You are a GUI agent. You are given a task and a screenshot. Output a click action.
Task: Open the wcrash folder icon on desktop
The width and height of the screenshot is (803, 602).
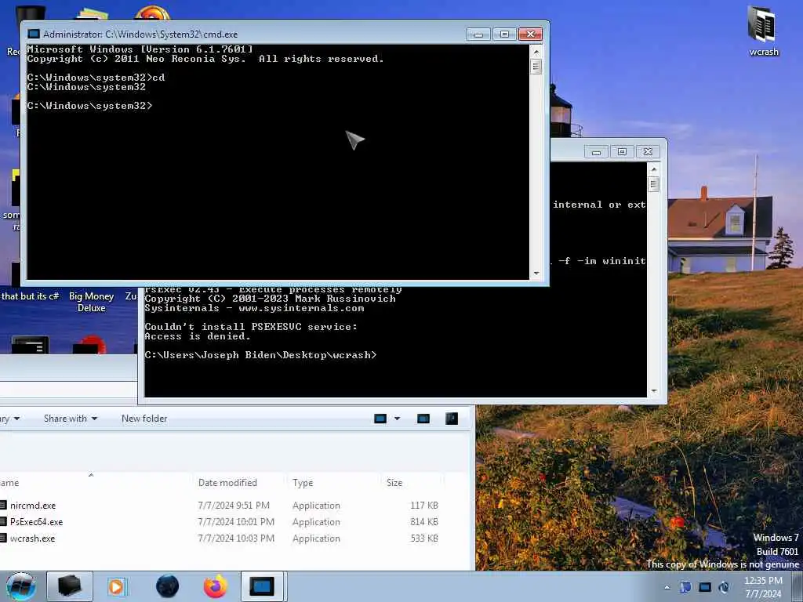click(x=763, y=31)
